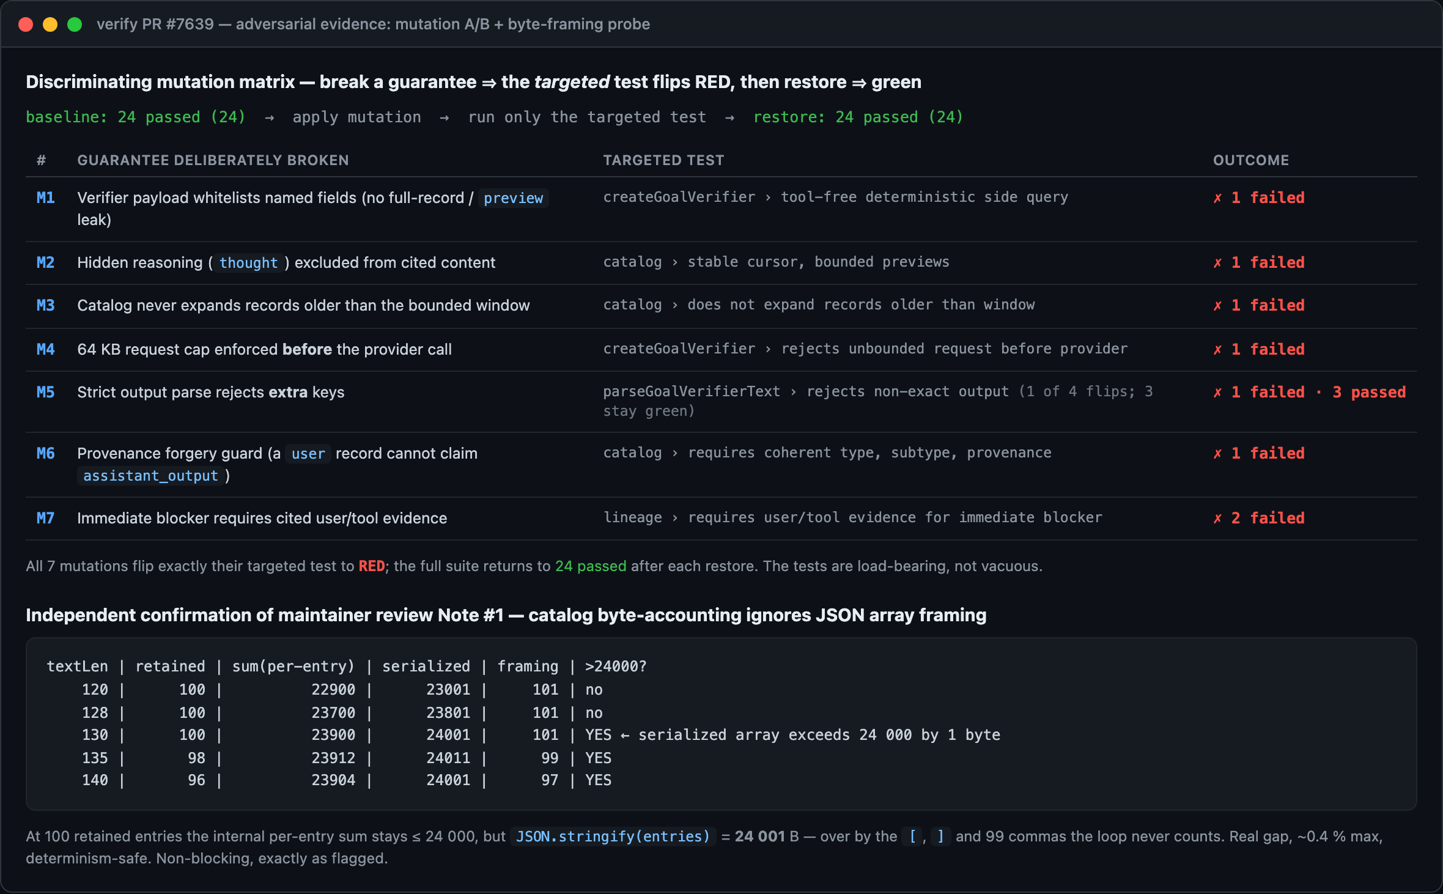Click the 'textLen' header in code block

[77, 666]
